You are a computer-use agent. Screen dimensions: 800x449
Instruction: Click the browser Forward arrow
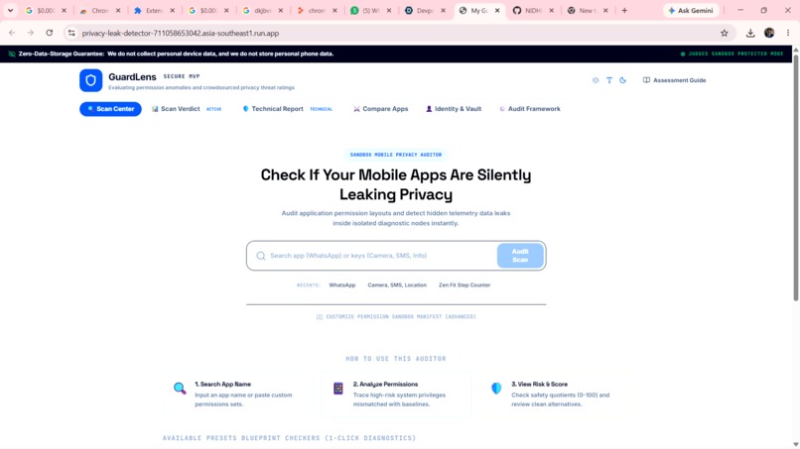pyautogui.click(x=31, y=33)
